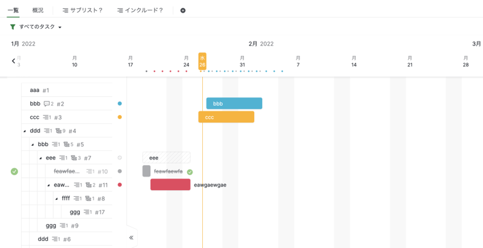The height and width of the screenshot is (248, 483).
Task: Click empty status circle in eee row
Action: click(120, 158)
